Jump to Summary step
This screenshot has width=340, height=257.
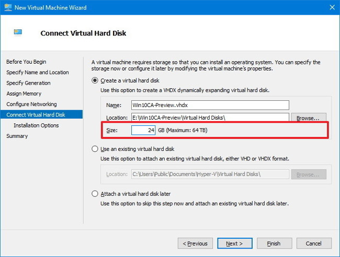(17, 136)
